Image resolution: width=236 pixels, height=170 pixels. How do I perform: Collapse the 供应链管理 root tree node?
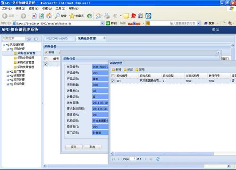pyautogui.click(x=4, y=45)
